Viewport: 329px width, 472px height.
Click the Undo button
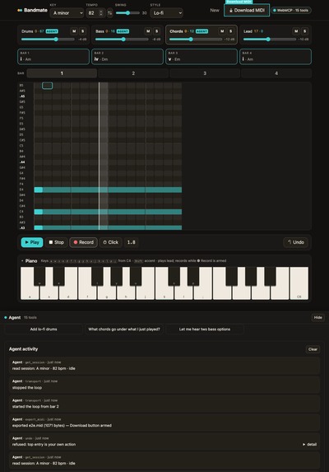click(x=296, y=242)
